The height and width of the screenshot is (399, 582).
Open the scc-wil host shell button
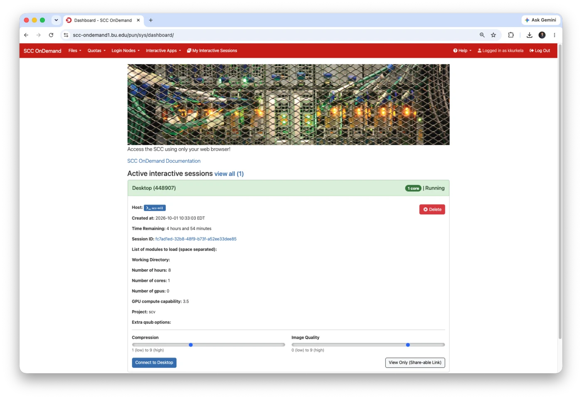155,208
